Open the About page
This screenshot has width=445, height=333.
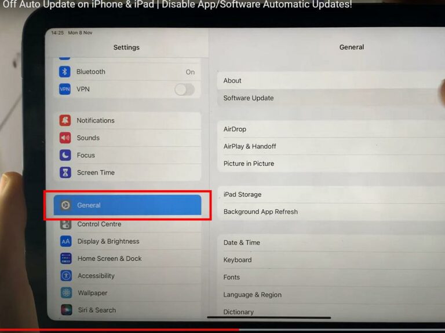click(x=331, y=80)
